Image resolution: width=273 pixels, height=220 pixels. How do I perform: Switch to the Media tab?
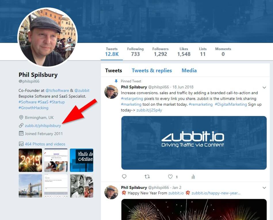[x=189, y=71]
